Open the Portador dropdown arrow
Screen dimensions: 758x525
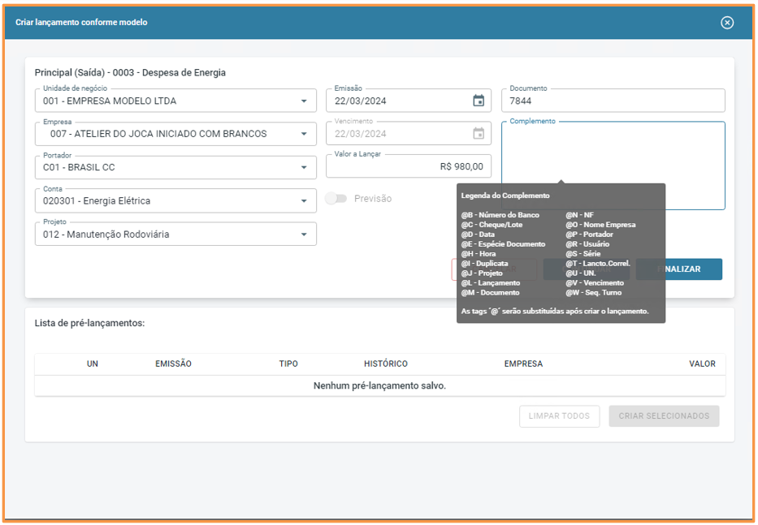tap(304, 167)
